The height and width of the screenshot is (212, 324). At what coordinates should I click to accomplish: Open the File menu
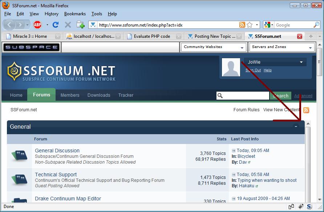coord(8,14)
